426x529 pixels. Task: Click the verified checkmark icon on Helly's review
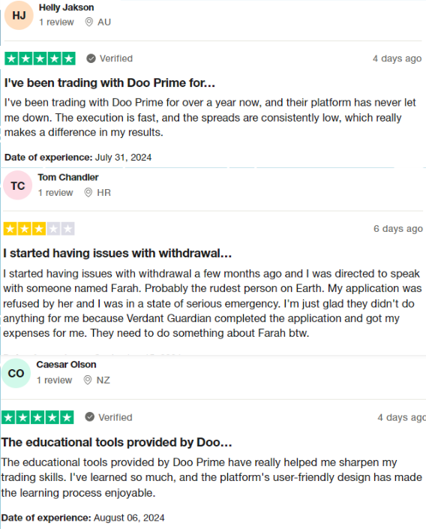[x=91, y=59]
